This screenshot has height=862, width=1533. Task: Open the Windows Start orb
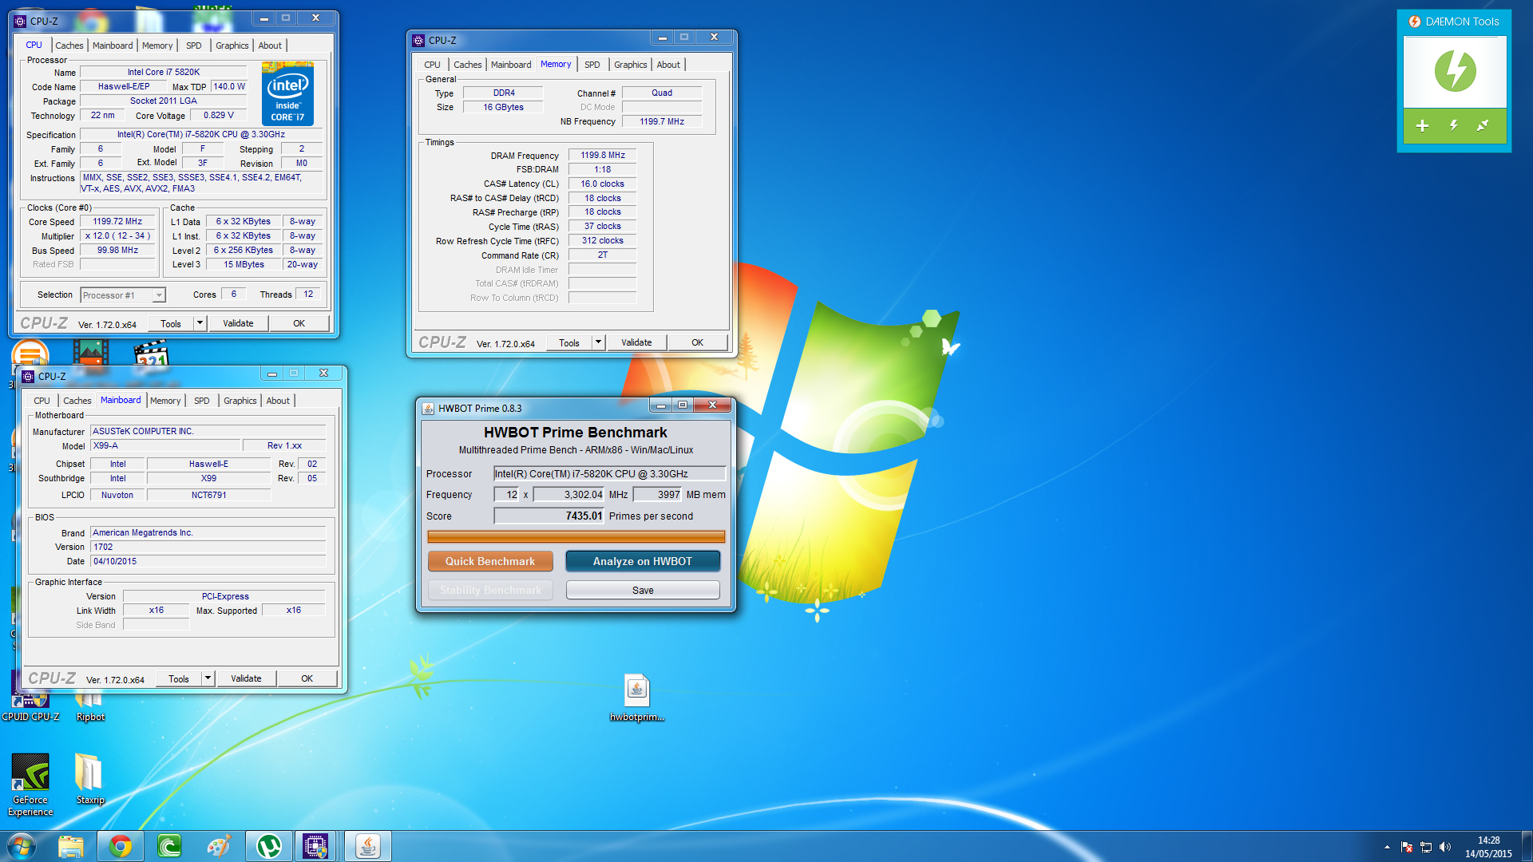point(21,846)
